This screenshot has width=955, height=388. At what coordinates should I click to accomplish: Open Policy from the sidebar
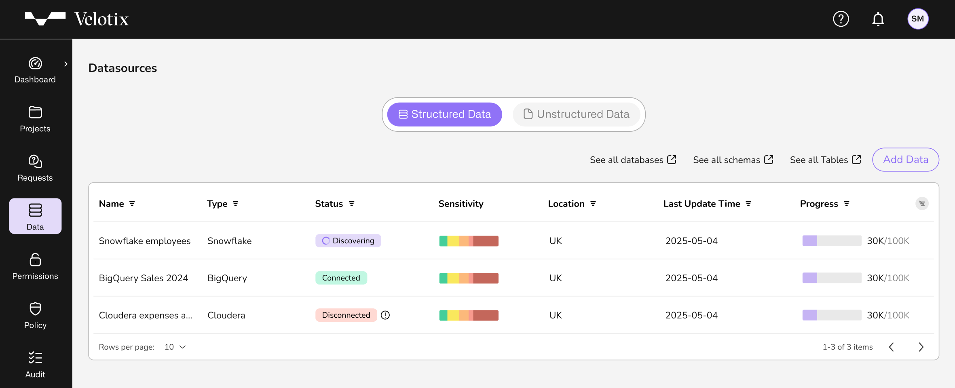pos(35,316)
